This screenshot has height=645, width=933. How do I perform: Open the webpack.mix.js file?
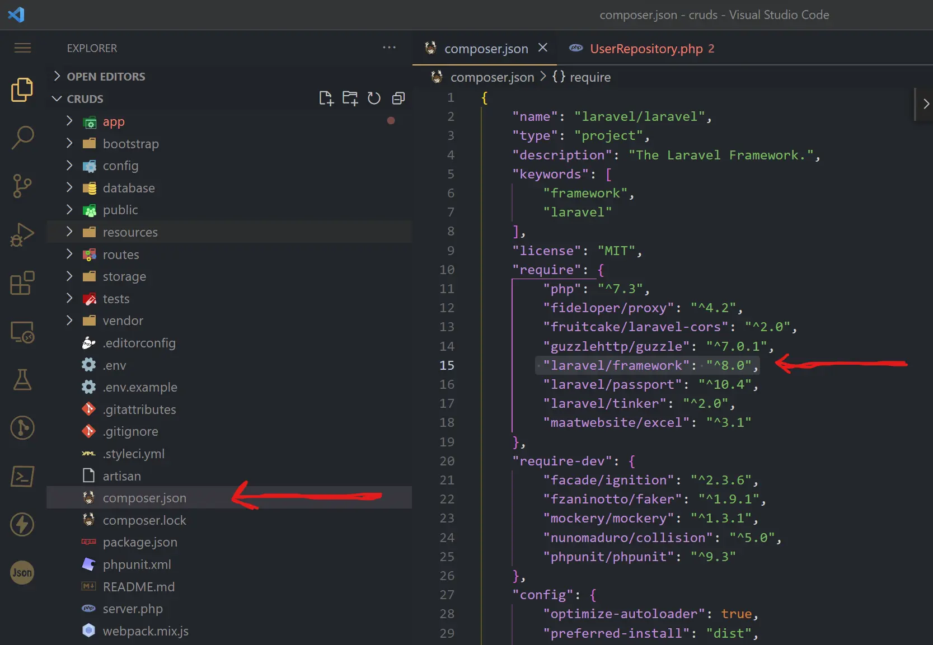click(229, 631)
